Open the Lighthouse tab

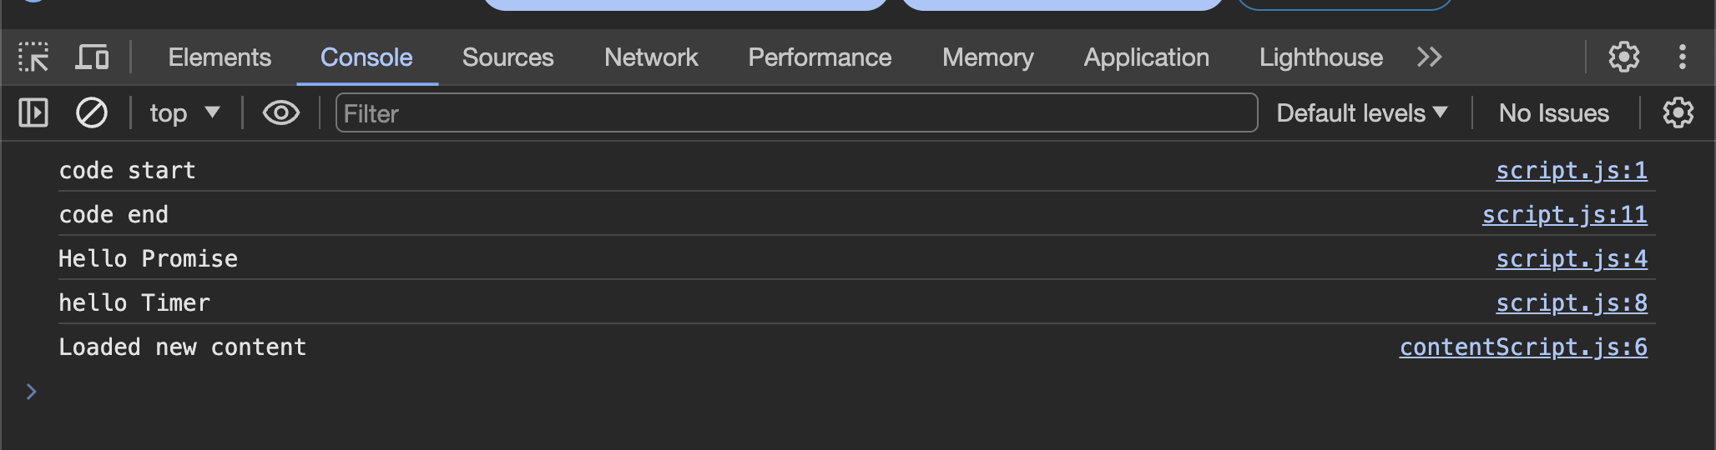click(1320, 57)
